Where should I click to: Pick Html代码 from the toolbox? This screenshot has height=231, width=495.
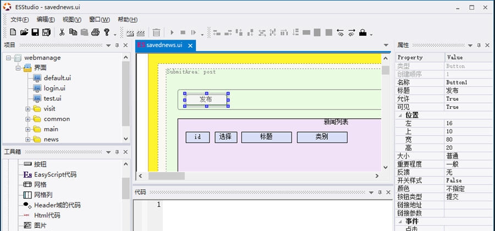tap(47, 215)
